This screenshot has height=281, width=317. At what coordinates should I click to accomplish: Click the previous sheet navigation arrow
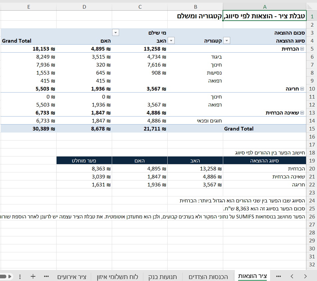[x=292, y=276]
